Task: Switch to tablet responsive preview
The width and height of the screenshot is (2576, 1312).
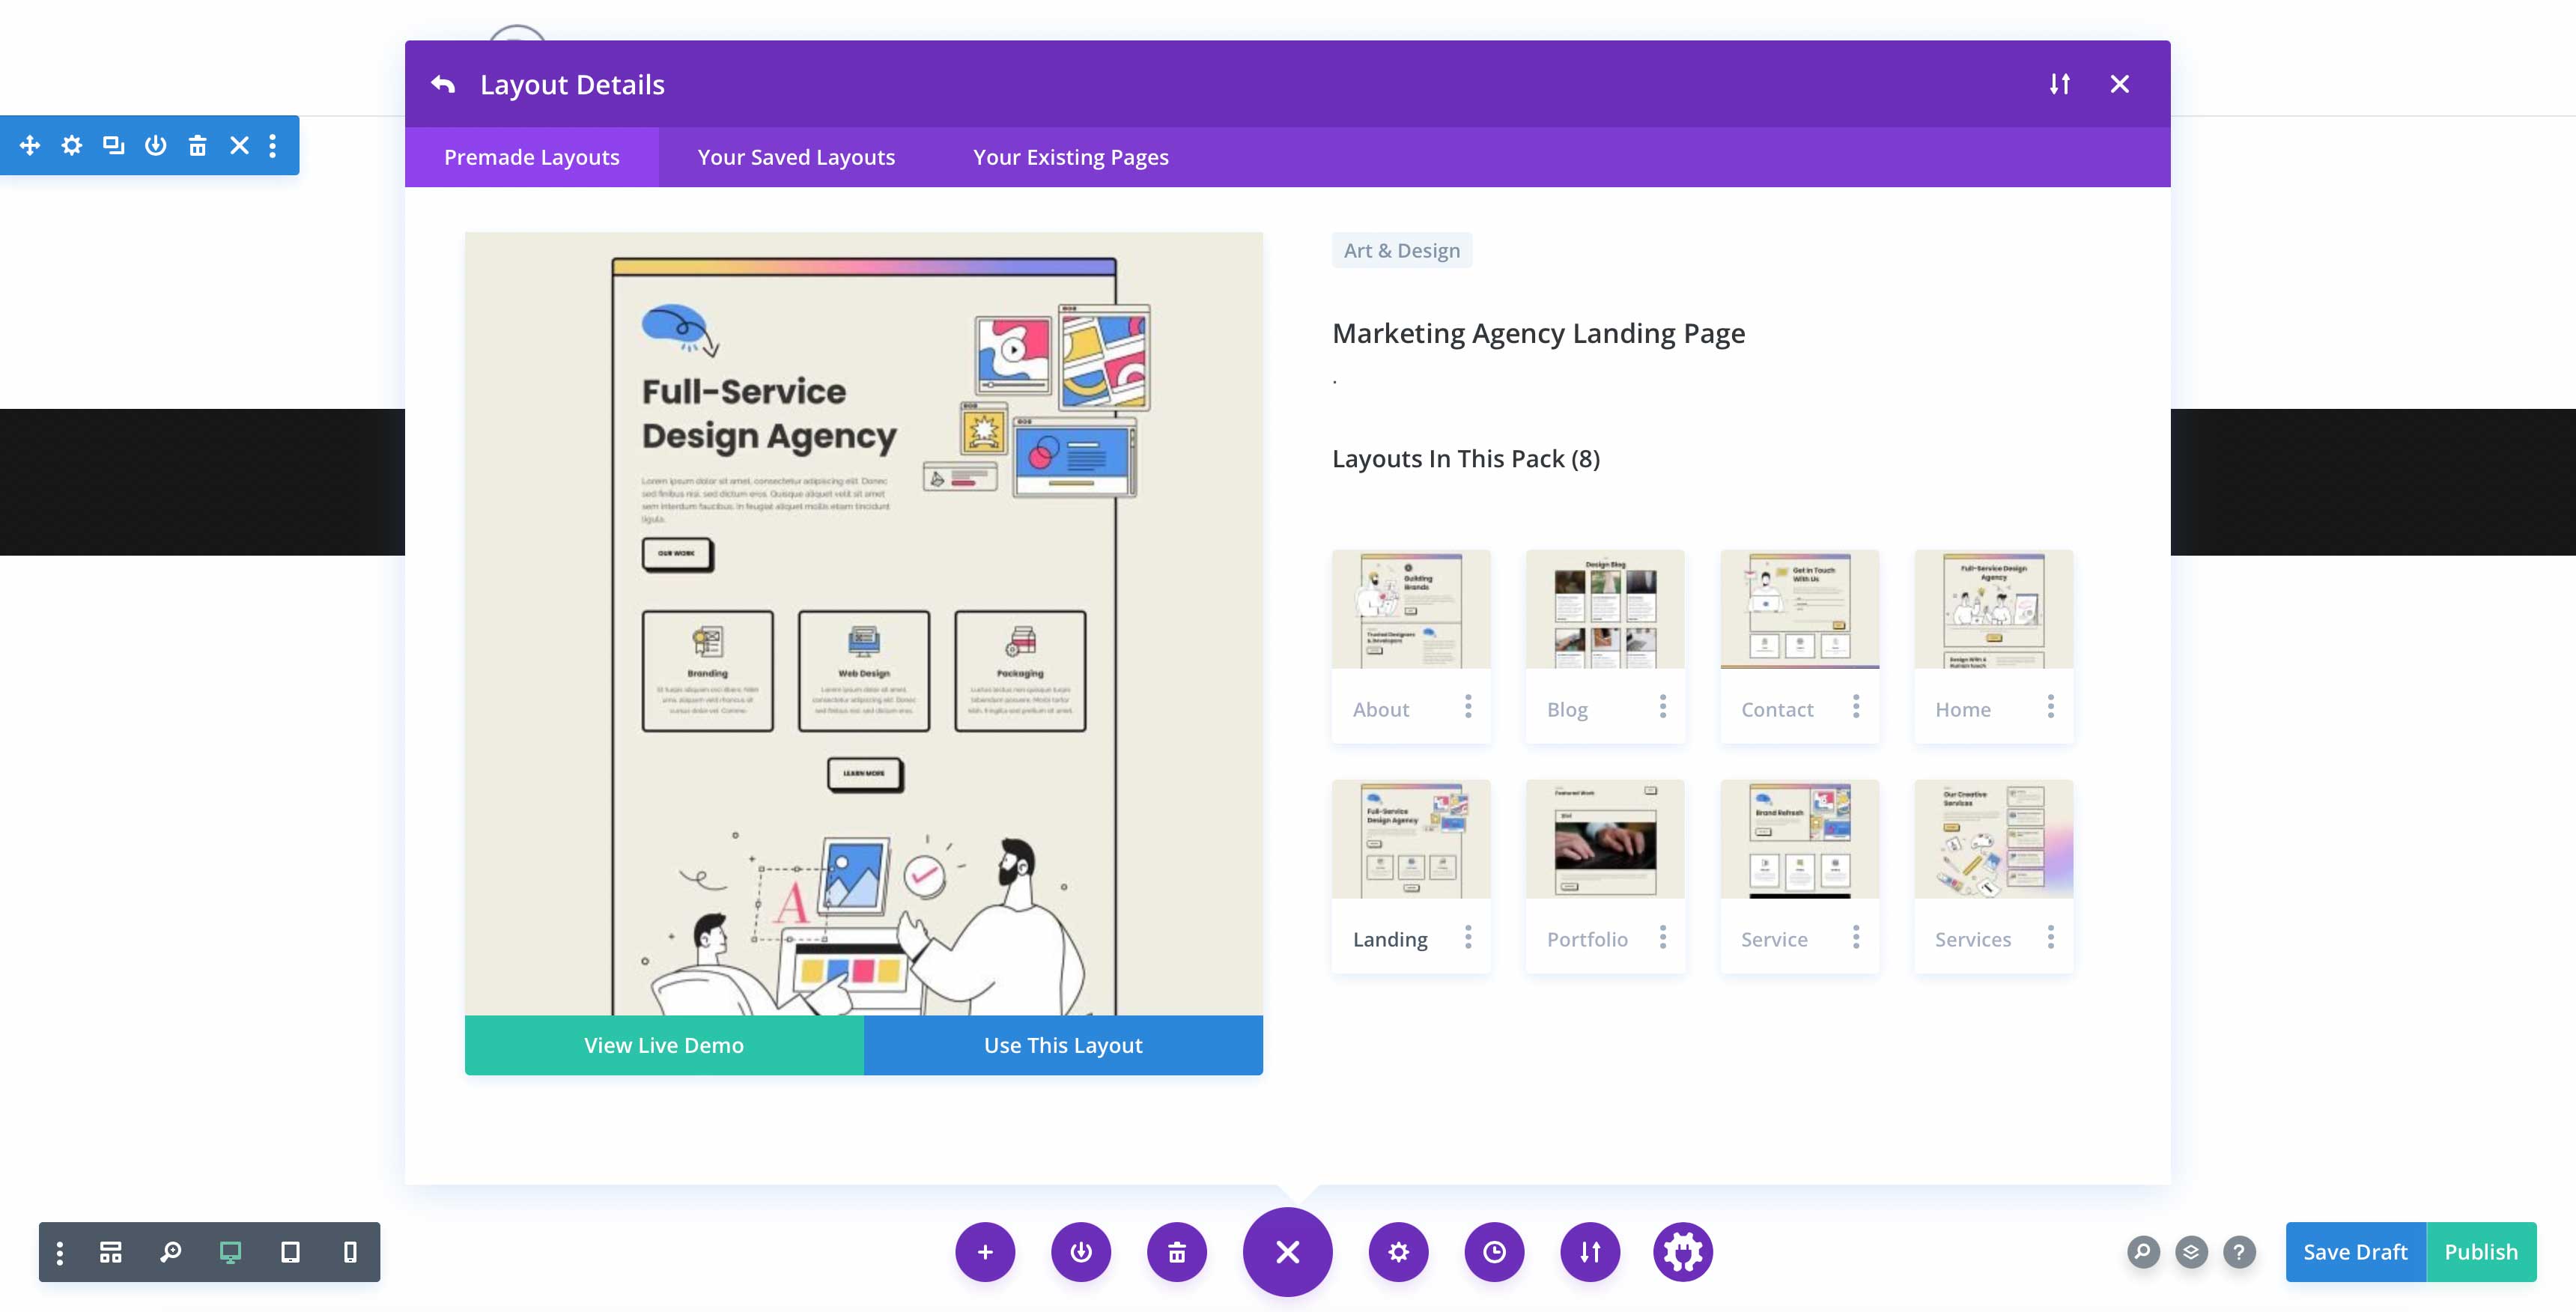Action: (290, 1251)
